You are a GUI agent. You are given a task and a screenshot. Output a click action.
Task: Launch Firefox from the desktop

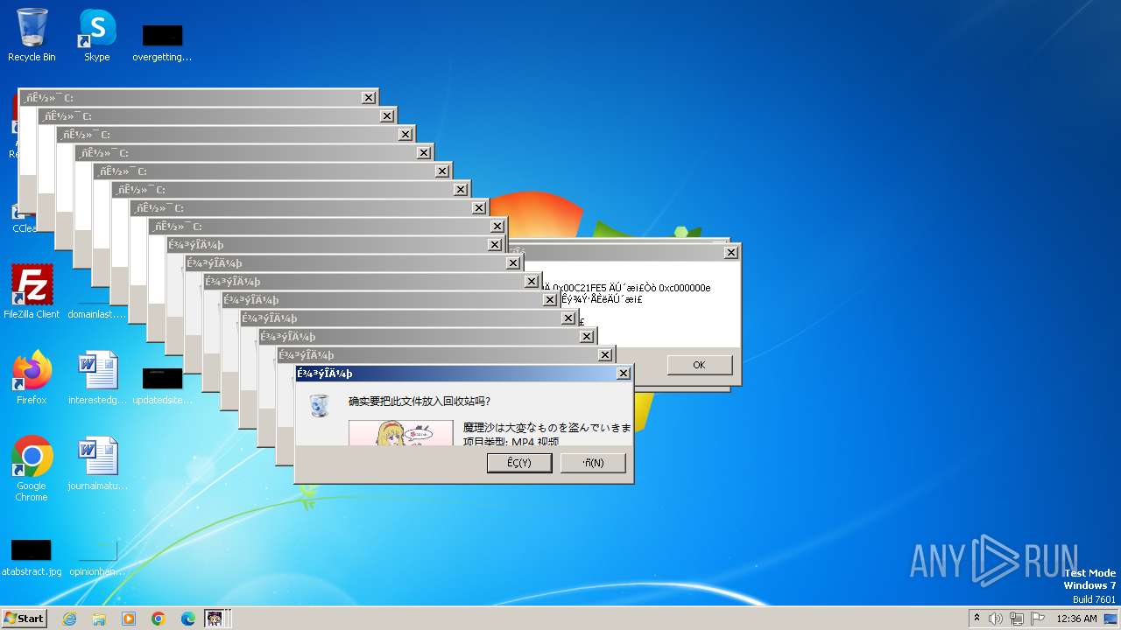pos(32,377)
